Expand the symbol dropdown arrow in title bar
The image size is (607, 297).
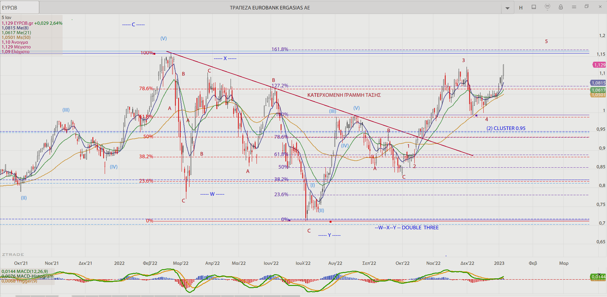507,8
